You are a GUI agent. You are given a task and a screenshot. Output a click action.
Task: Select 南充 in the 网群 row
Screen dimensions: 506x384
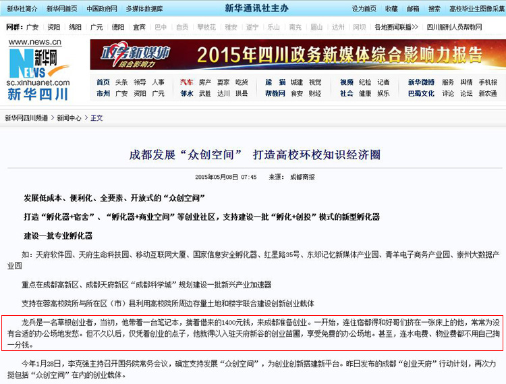(296, 27)
